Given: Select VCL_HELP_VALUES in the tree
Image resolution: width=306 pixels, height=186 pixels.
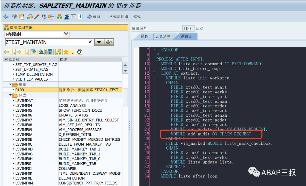Looking at the screenshot, I should pyautogui.click(x=31, y=79).
